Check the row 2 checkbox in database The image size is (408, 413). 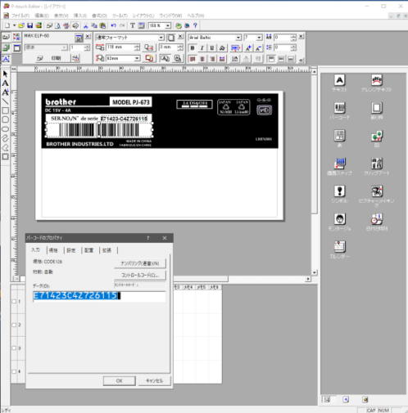(14, 325)
